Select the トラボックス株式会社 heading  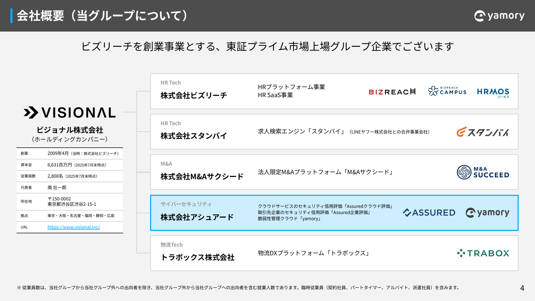click(198, 257)
